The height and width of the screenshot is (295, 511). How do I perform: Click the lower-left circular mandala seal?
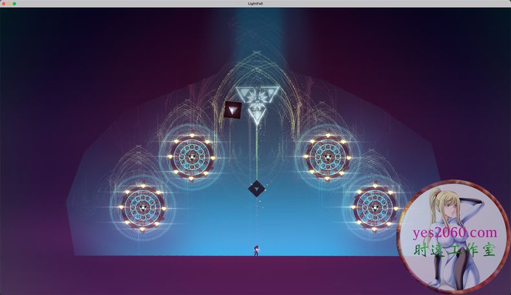tap(142, 208)
